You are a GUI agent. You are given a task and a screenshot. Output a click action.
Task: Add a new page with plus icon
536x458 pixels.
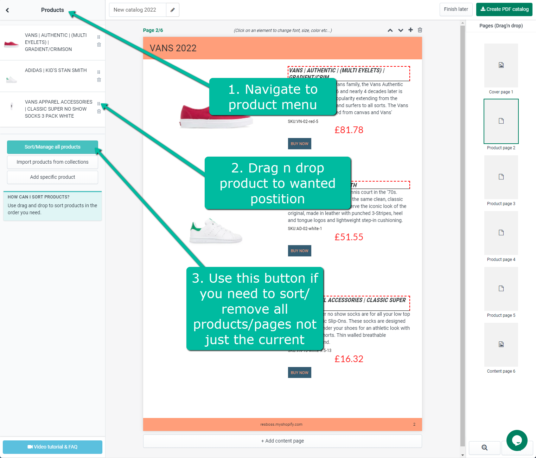(410, 30)
